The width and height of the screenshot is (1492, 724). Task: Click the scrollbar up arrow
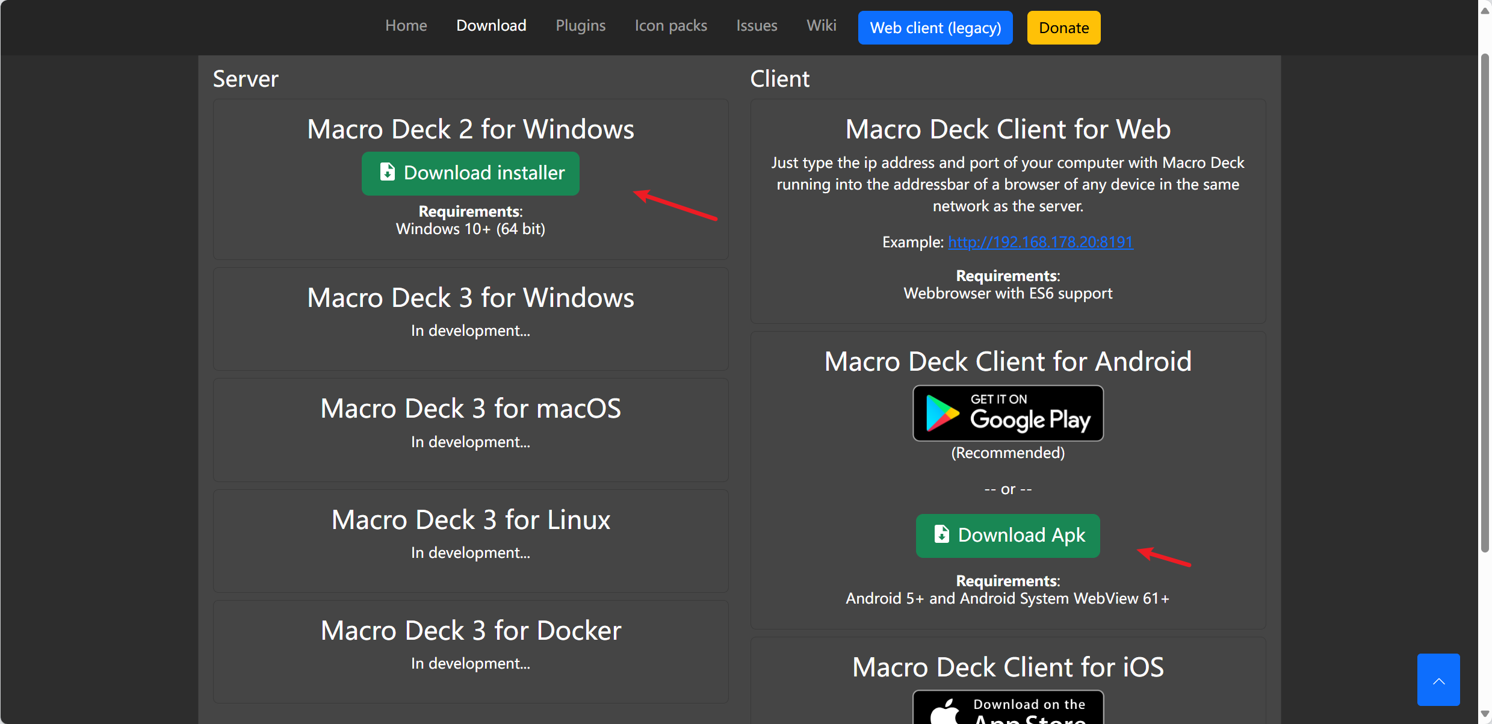click(x=1485, y=11)
